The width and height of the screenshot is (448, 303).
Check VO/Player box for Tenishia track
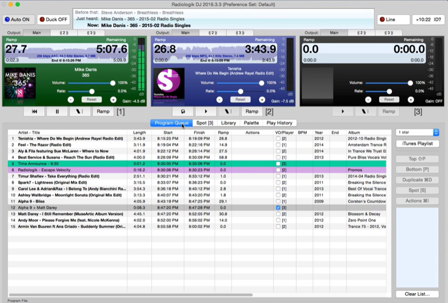pyautogui.click(x=278, y=138)
